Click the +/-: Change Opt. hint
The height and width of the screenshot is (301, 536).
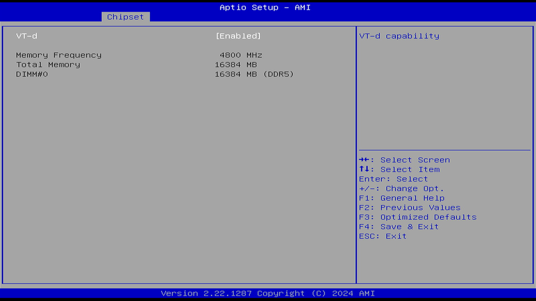(x=401, y=189)
